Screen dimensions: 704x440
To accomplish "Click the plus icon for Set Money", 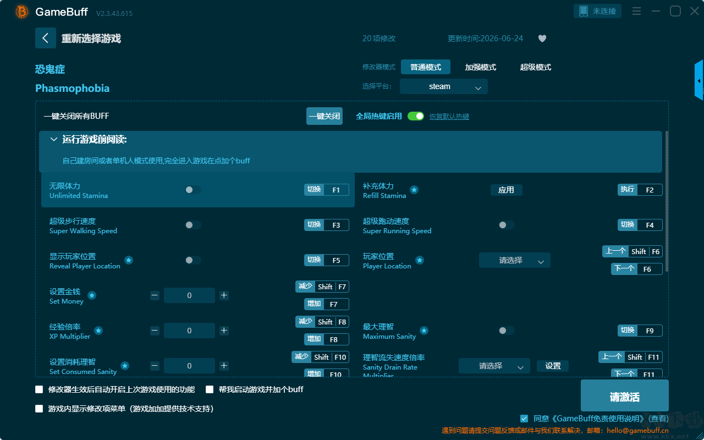I will pyautogui.click(x=224, y=295).
